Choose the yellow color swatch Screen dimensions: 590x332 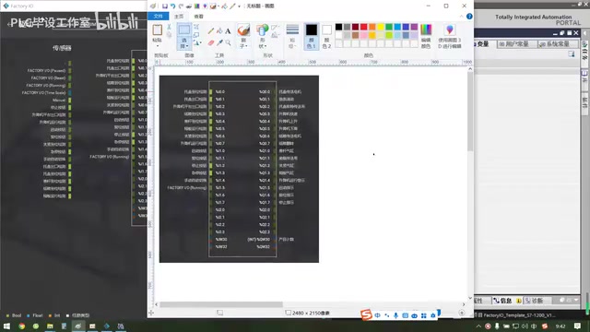pos(381,27)
